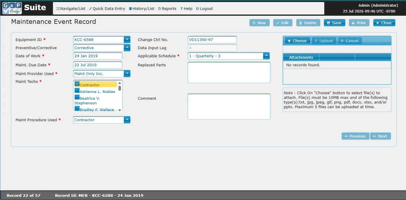Check the Bradley F. Wallace checkbox
The image size is (406, 200).
click(77, 108)
